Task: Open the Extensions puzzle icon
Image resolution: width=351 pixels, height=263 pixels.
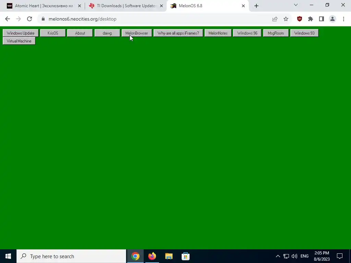Action: coord(311,19)
